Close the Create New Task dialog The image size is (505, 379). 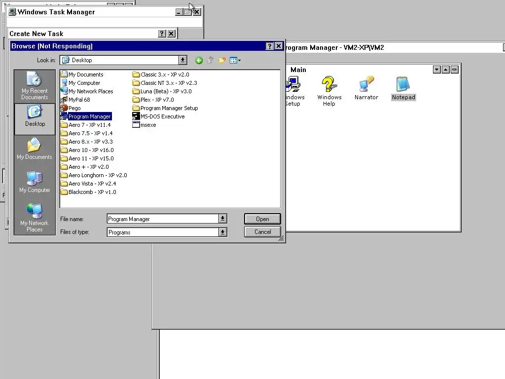pyautogui.click(x=171, y=34)
